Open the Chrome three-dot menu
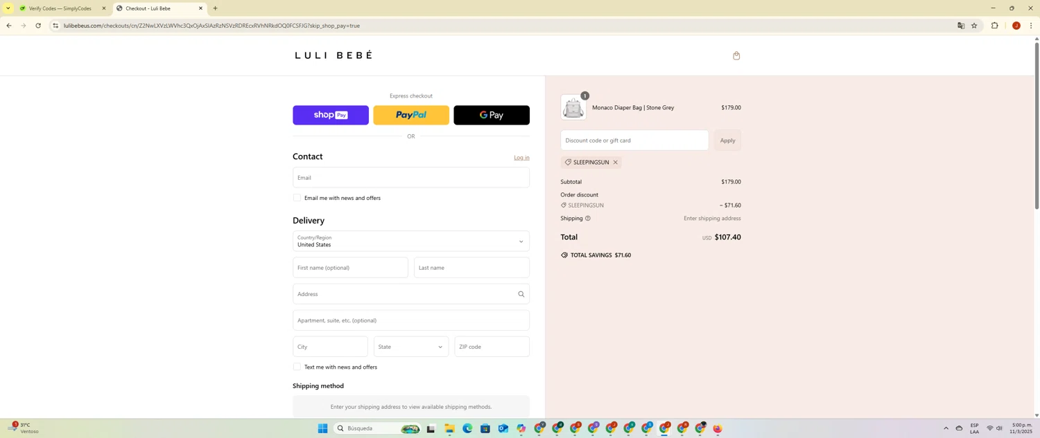The width and height of the screenshot is (1040, 438). click(1031, 26)
